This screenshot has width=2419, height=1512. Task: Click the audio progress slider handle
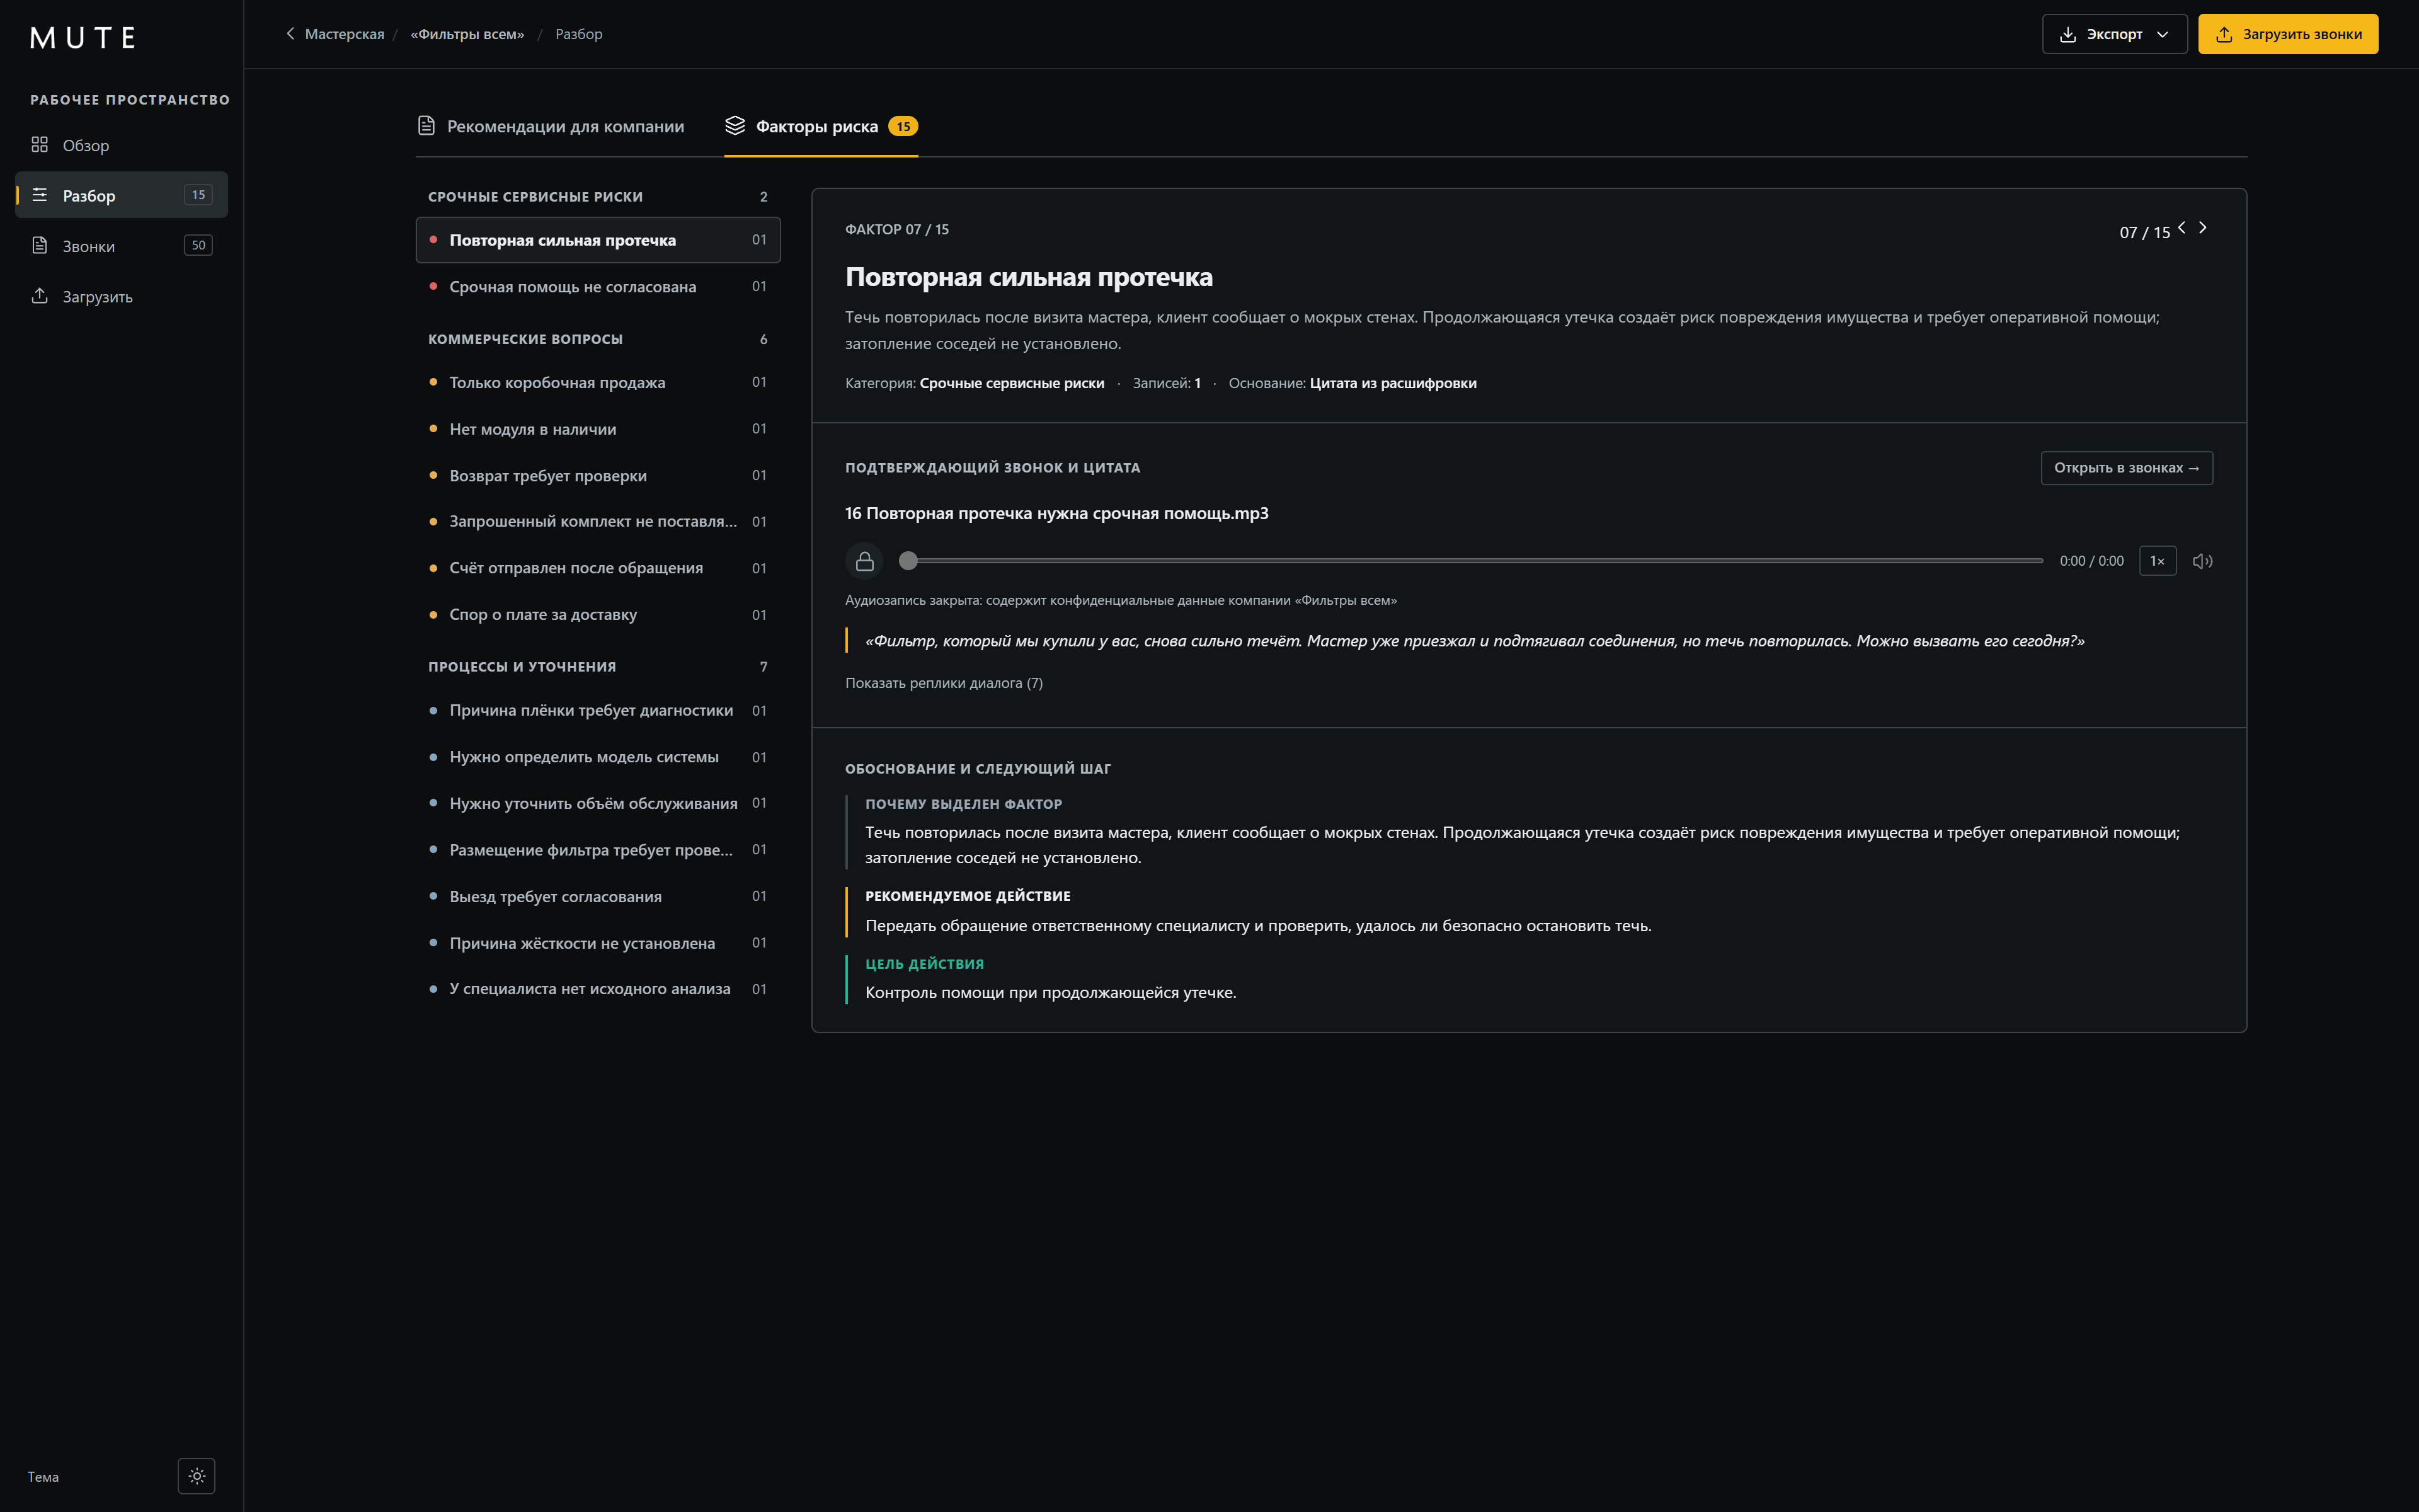908,561
